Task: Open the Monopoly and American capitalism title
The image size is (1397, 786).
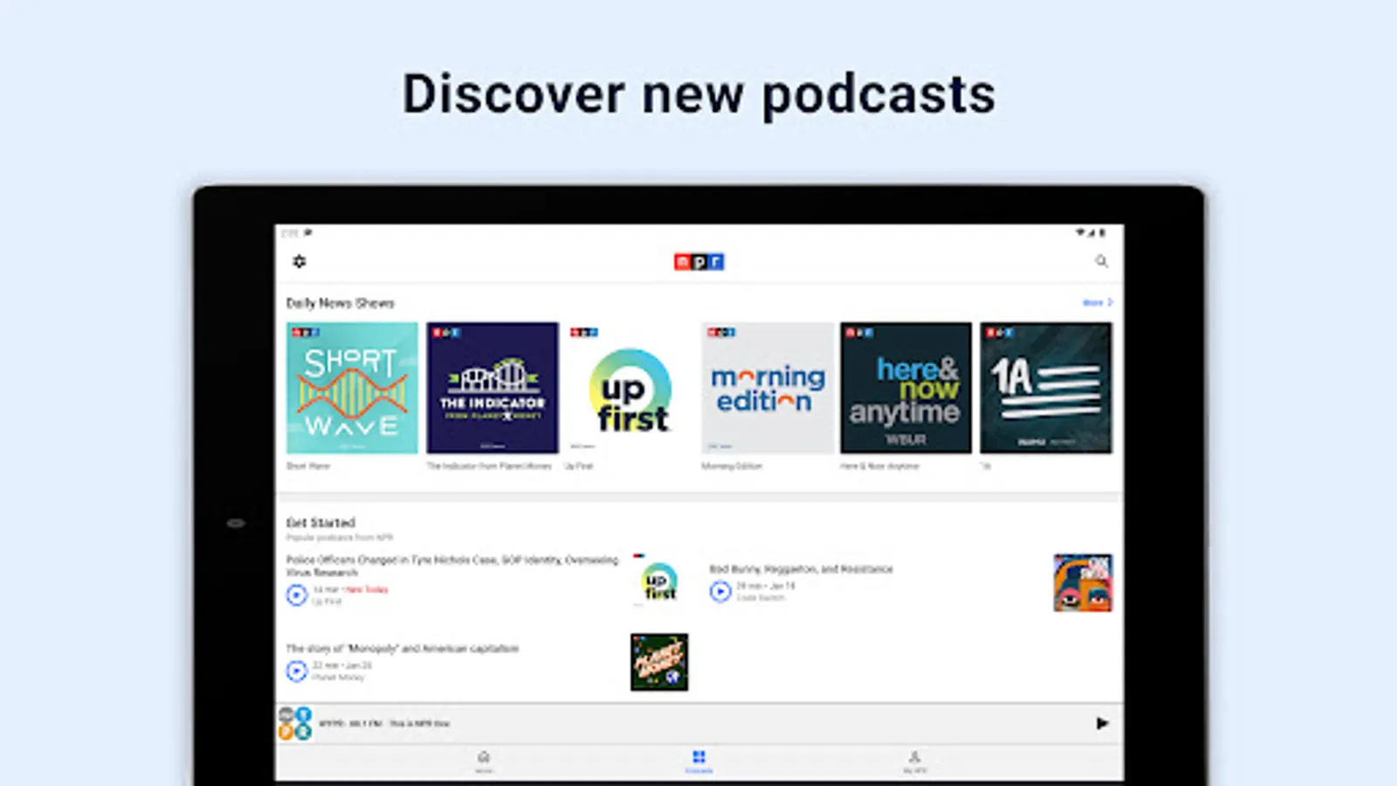Action: 403,648
